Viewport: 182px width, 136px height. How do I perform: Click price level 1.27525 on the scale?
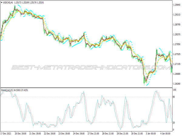pos(177,54)
